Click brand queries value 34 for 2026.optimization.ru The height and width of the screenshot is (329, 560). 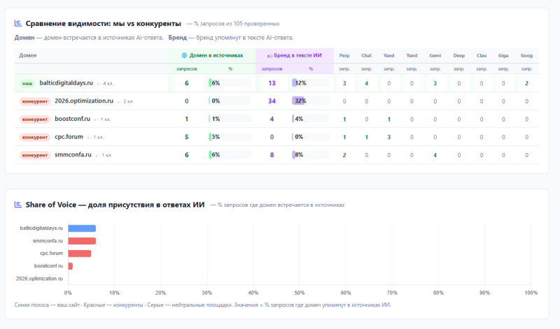point(272,101)
